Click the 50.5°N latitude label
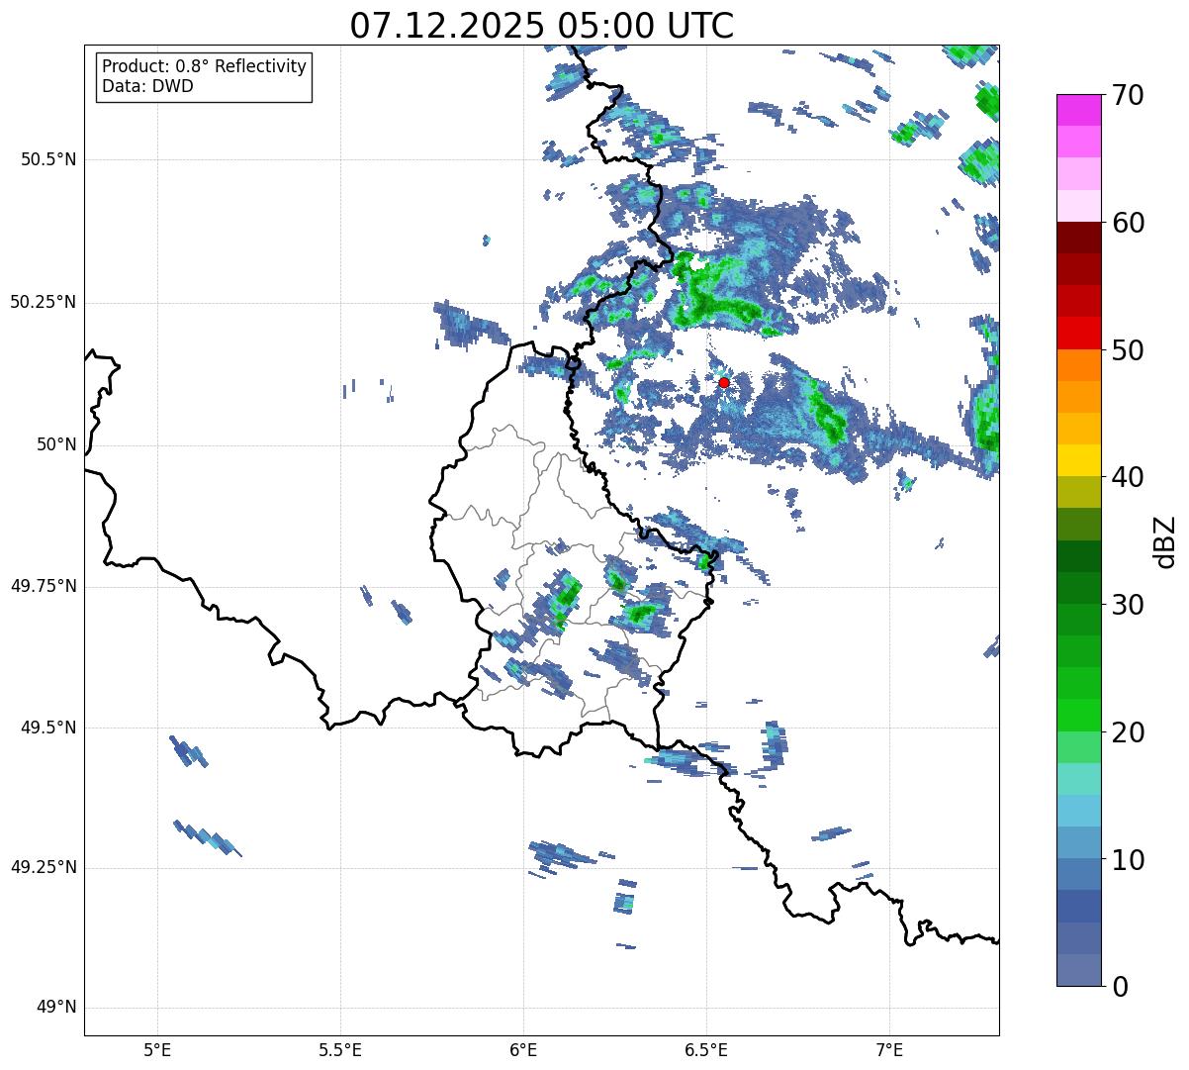Viewport: 1189px width, 1070px height. coord(47,159)
